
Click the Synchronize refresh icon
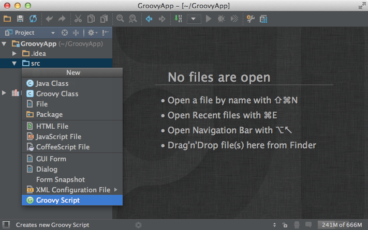pyautogui.click(x=33, y=19)
